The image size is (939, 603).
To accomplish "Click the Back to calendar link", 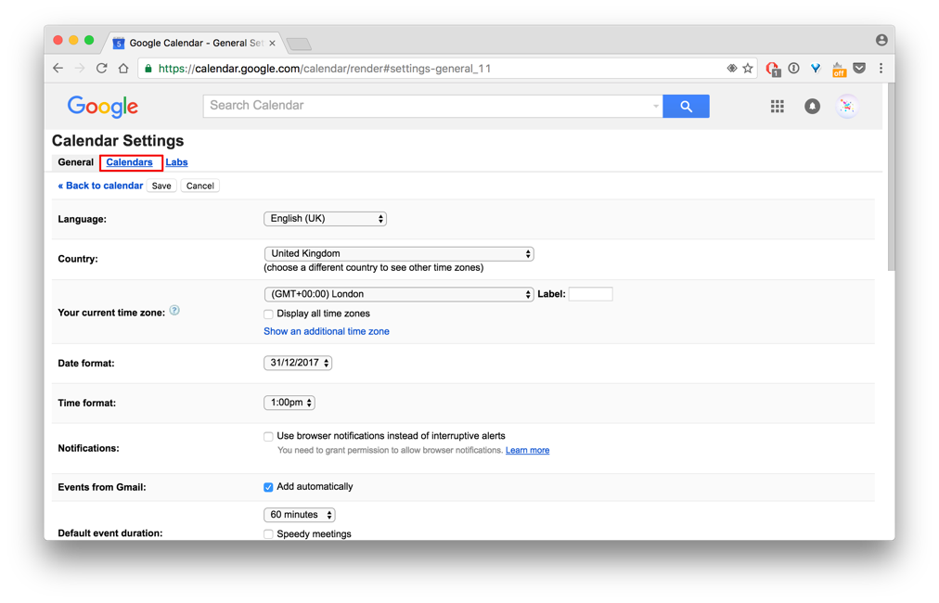I will tap(100, 186).
